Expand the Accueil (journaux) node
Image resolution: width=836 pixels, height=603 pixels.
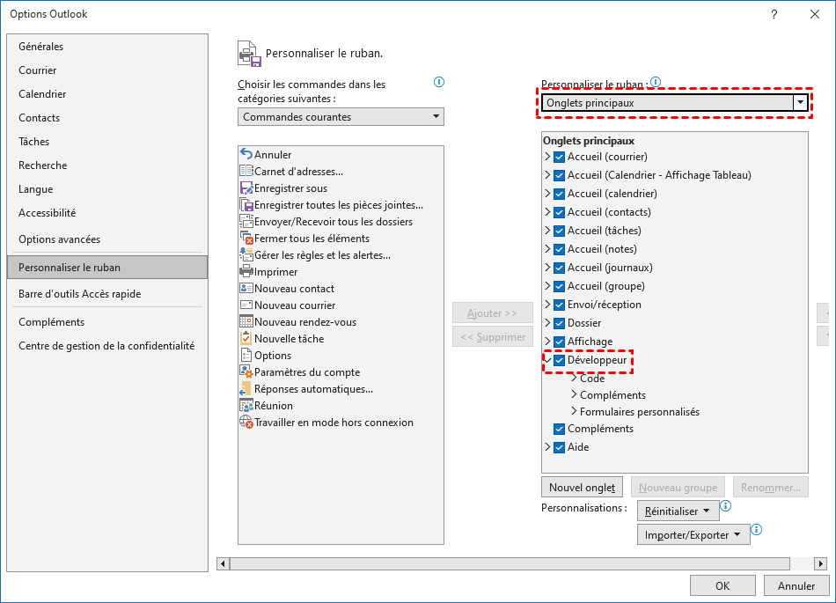(547, 268)
